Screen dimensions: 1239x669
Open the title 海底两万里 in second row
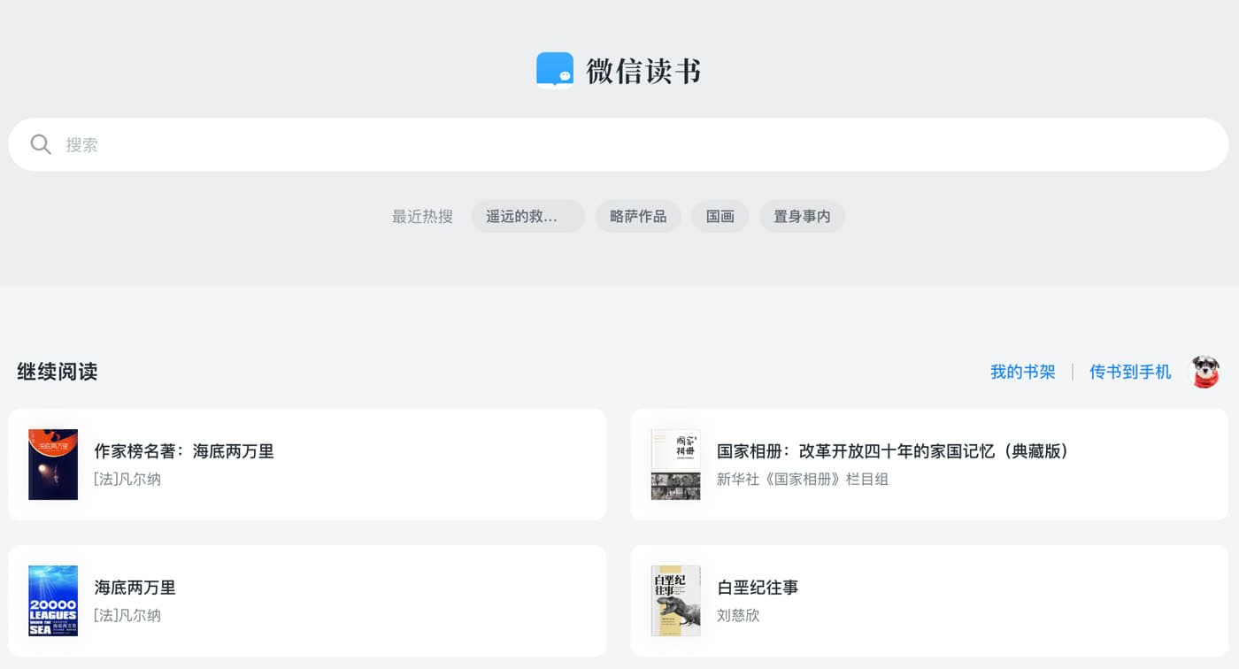135,588
